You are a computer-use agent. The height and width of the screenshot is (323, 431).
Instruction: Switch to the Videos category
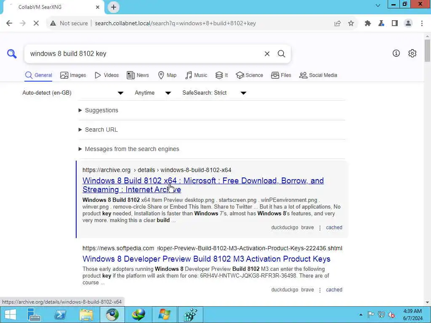[106, 75]
